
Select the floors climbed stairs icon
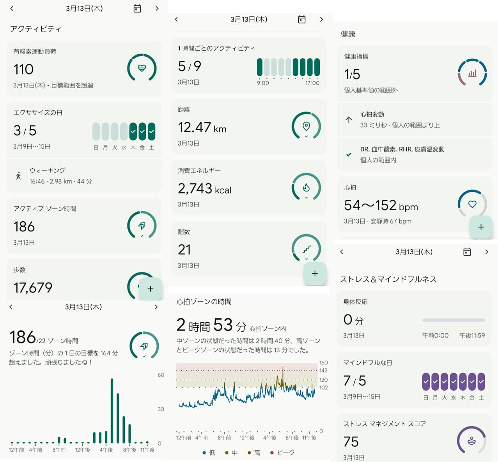coord(307,248)
